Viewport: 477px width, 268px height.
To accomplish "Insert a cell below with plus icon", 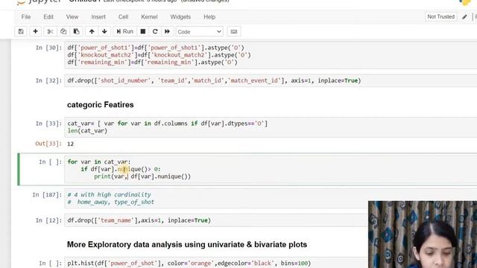I will pyautogui.click(x=35, y=31).
